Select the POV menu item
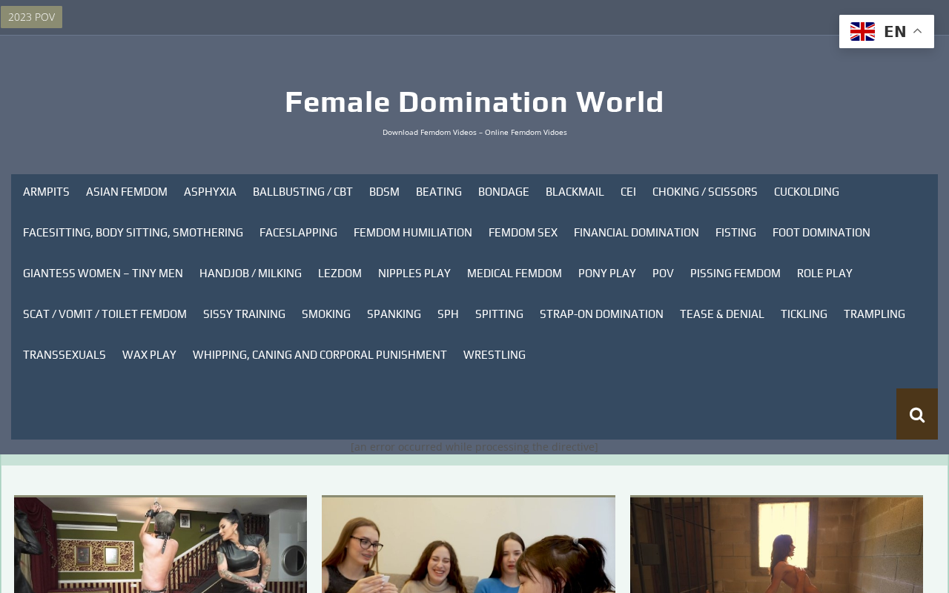Screen dimensions: 949x593 [663, 274]
